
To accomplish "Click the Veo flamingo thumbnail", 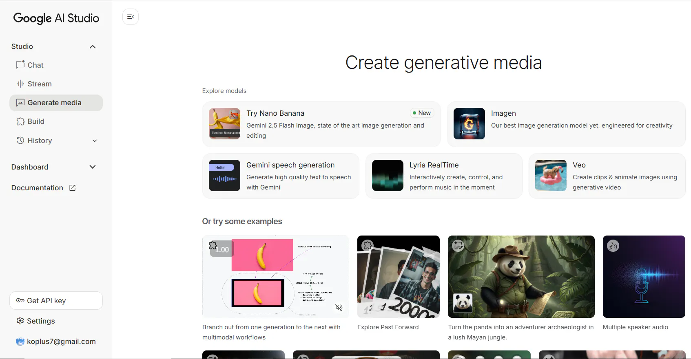I will [551, 175].
